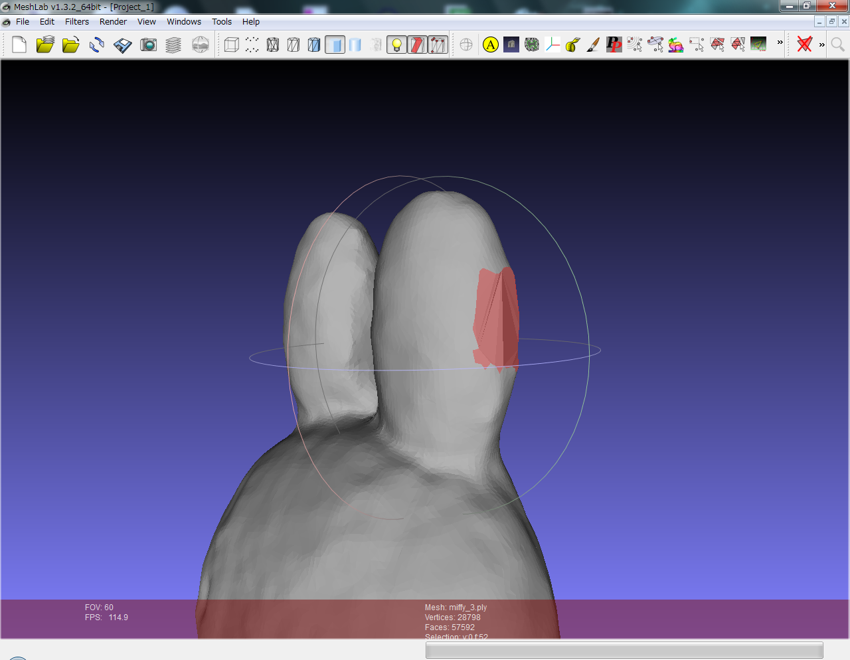Choose the point selection cursor tool
Viewport: 850px width, 660px height.
[635, 44]
